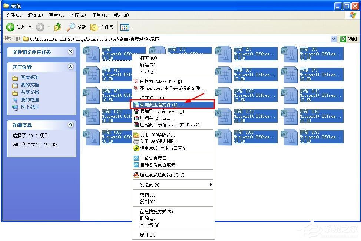Viewport: 361px width, 241px height.
Task: Expand the 发送到 submenu arrow
Action: (211, 184)
